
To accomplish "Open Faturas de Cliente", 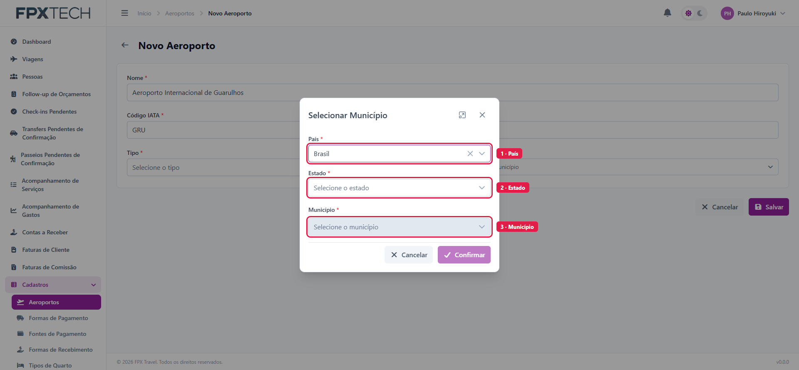I will (53, 250).
